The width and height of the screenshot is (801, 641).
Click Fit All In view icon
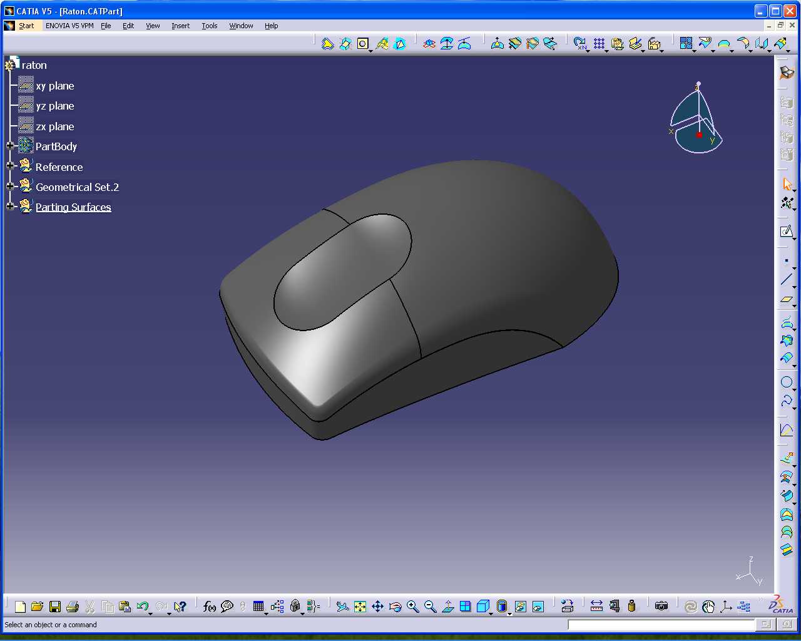(360, 606)
